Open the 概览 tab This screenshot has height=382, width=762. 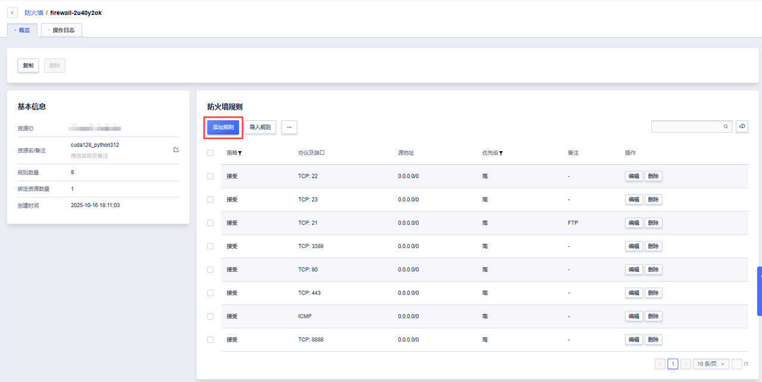[x=22, y=30]
